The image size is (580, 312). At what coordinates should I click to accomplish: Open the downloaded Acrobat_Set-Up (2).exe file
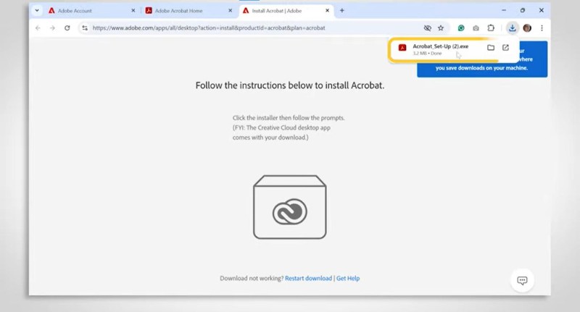click(x=440, y=46)
